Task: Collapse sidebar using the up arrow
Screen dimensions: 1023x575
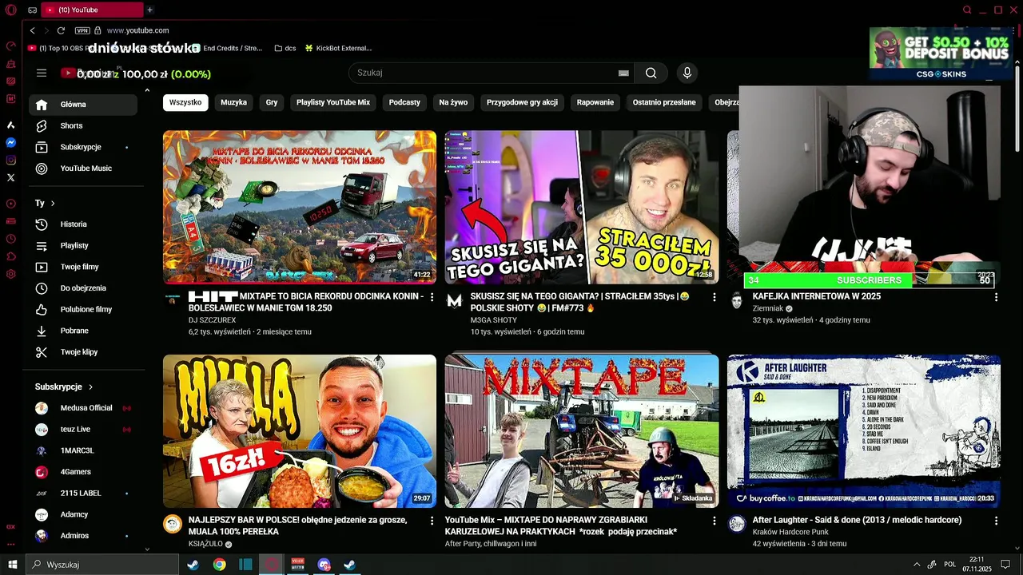Action: point(147,90)
